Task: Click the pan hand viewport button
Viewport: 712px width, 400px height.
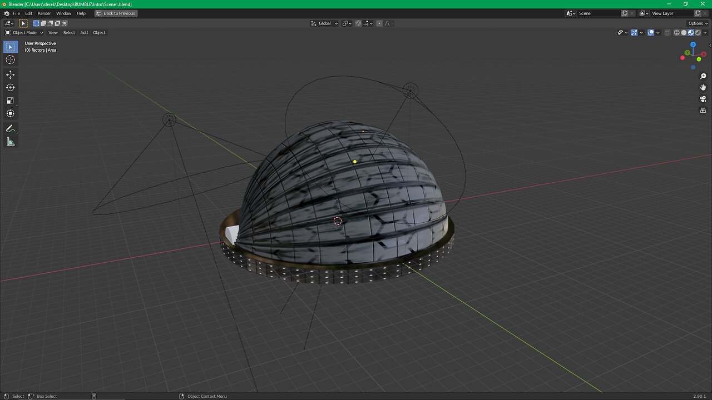Action: tap(703, 87)
